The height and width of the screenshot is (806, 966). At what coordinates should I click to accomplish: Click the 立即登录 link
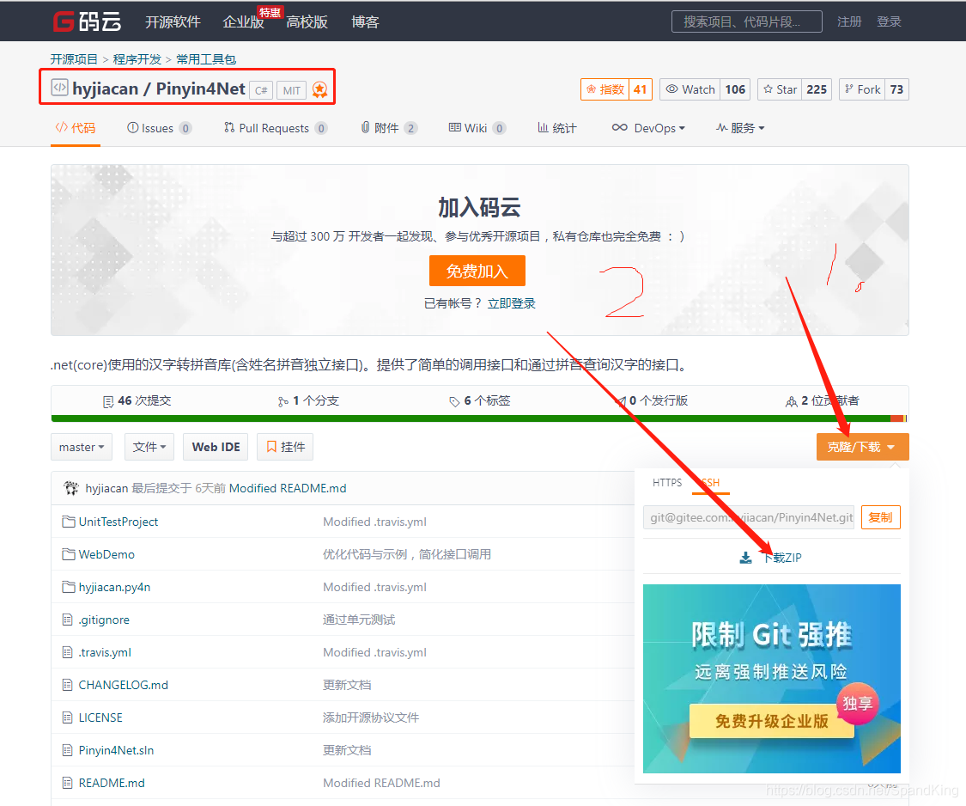tap(512, 303)
